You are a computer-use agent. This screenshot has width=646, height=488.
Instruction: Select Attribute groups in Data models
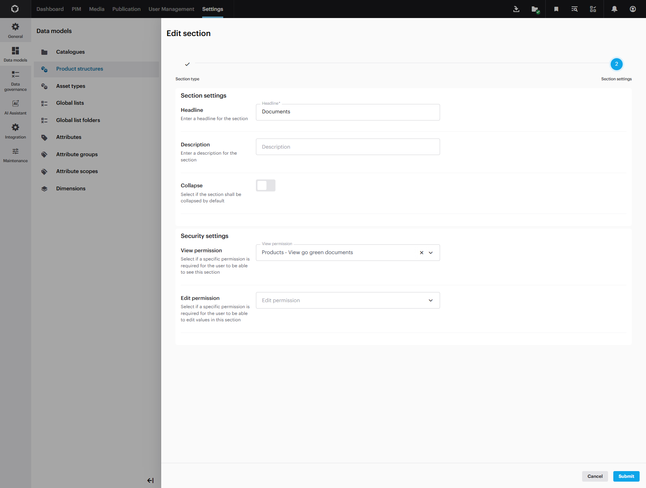click(77, 154)
